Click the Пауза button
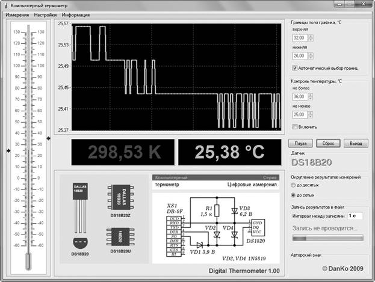Image resolution: width=375 pixels, height=282 pixels. click(x=300, y=143)
